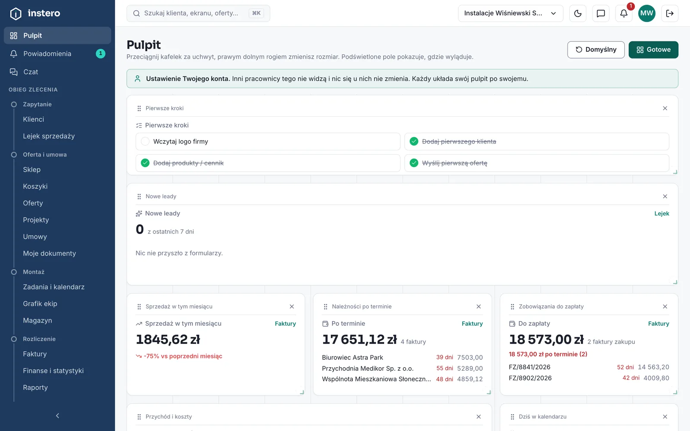The height and width of the screenshot is (431, 690).
Task: Grab the Przychód i koszty drag handle
Action: coord(139,417)
